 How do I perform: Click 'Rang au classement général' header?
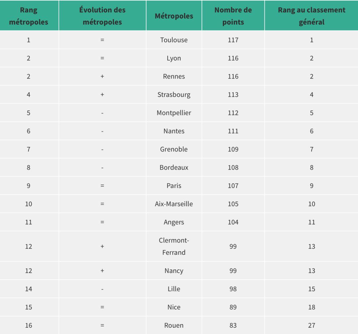(x=311, y=16)
